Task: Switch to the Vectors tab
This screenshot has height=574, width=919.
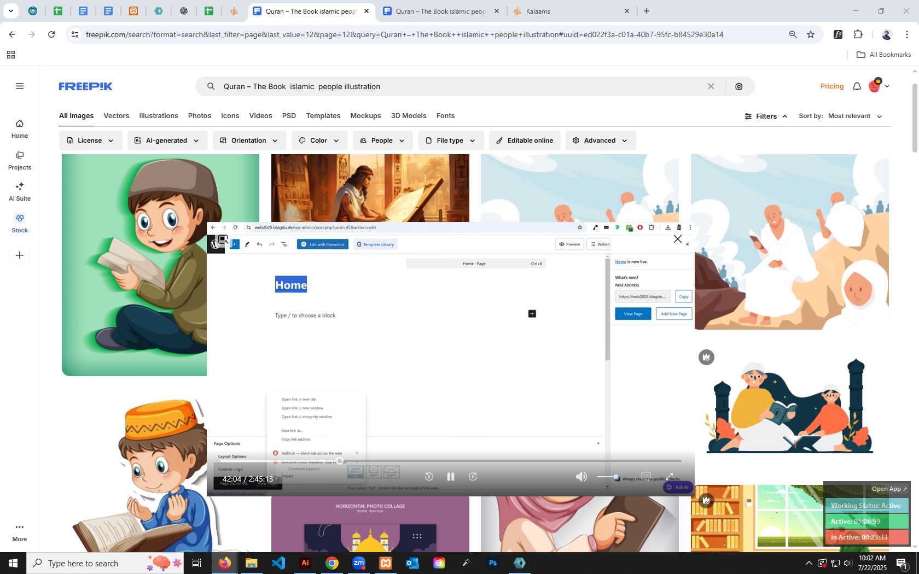Action: [x=117, y=116]
